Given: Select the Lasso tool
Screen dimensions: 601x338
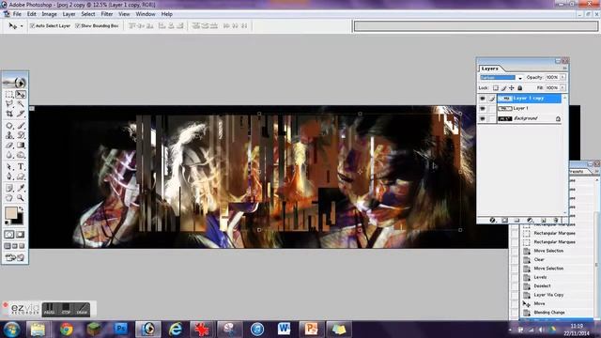Looking at the screenshot, I should [9, 104].
